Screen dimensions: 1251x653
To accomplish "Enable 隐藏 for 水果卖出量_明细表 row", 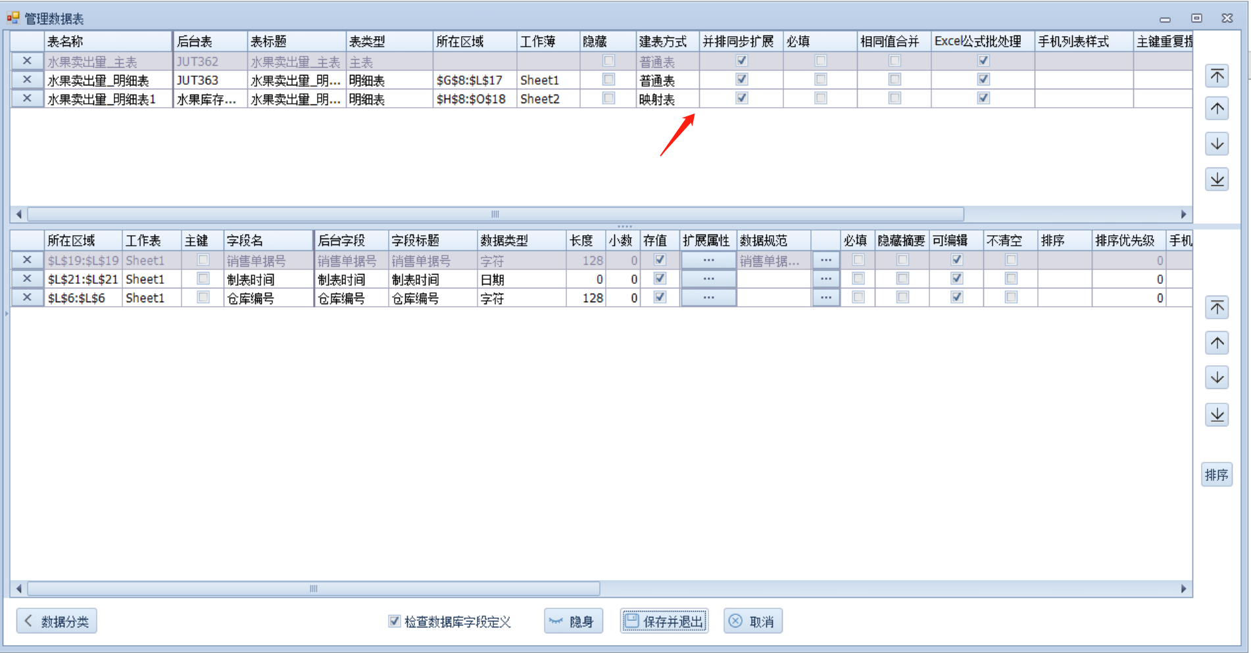I will click(608, 79).
